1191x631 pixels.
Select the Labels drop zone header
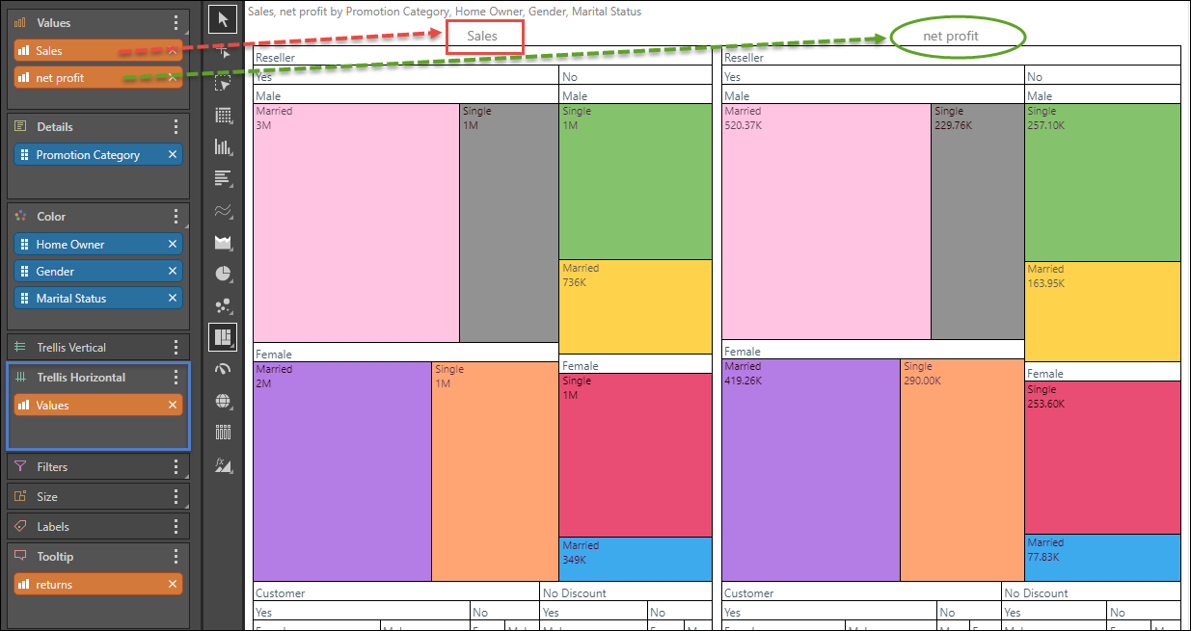[98, 527]
